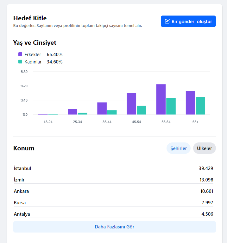Click the teal female bar for 35-44
Screen dimensions: 227x243
pyautogui.click(x=112, y=112)
